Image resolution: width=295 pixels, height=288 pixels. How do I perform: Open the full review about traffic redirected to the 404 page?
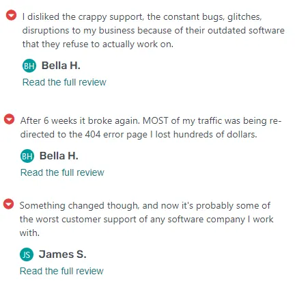tap(62, 172)
